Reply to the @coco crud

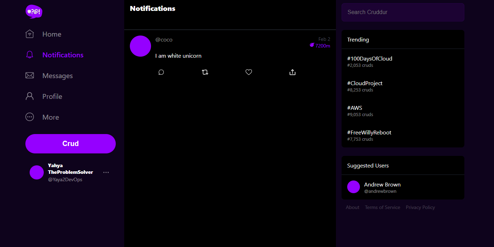click(x=161, y=72)
